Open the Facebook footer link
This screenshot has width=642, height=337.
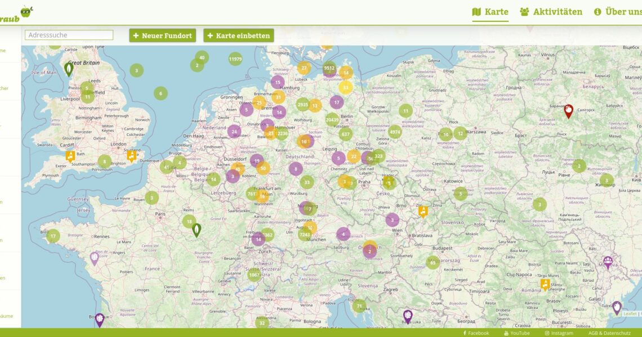476,333
